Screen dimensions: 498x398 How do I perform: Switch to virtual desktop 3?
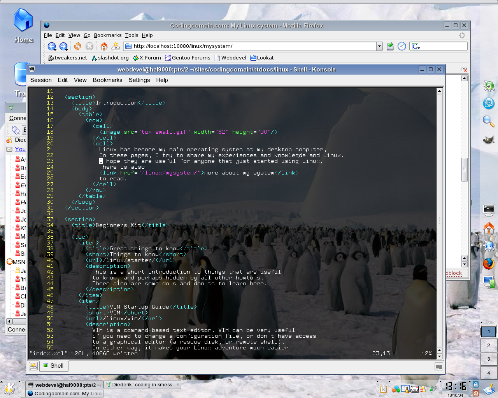tap(489, 359)
